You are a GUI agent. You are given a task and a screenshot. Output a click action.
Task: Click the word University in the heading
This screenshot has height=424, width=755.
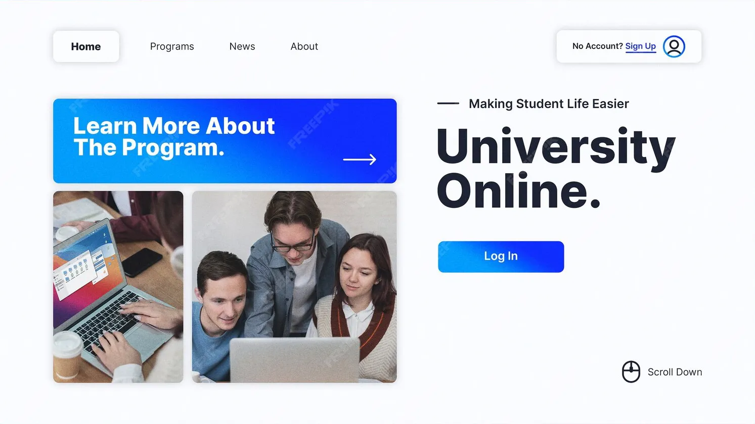click(x=556, y=147)
